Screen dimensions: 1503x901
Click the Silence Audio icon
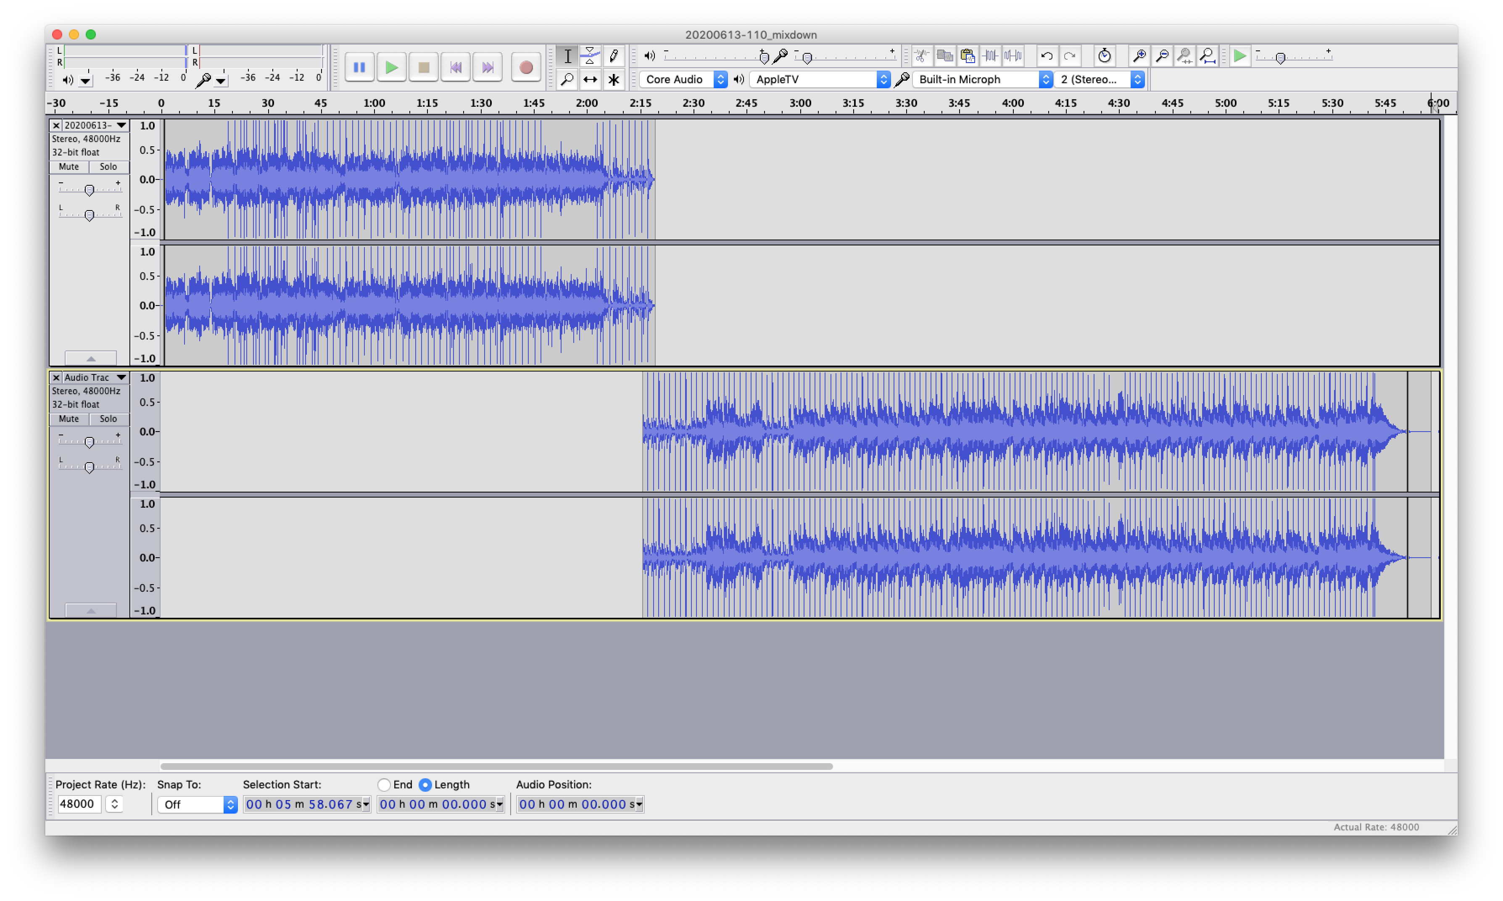click(1013, 56)
